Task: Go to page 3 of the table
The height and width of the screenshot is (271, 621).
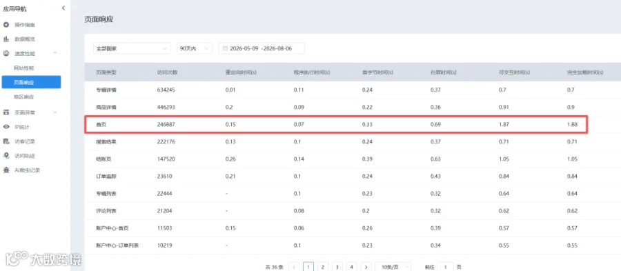Action: (x=337, y=267)
